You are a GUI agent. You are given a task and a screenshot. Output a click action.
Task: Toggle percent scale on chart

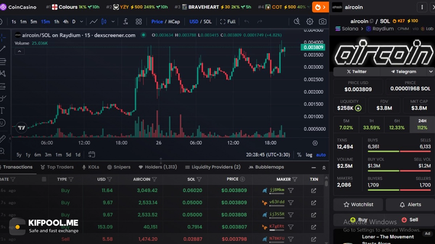pyautogui.click(x=299, y=155)
